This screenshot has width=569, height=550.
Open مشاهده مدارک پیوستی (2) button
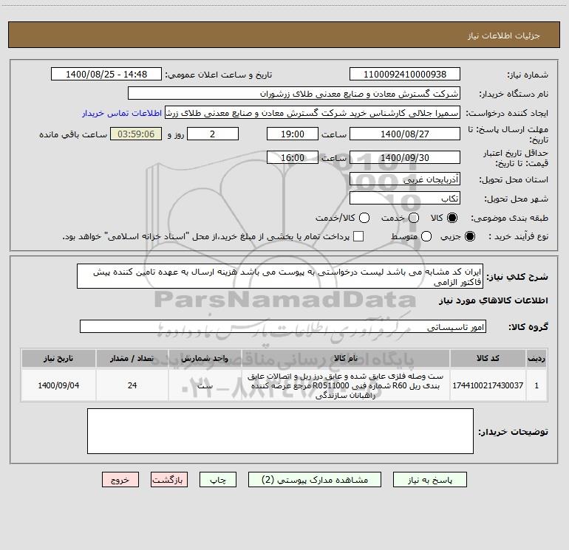click(x=314, y=480)
